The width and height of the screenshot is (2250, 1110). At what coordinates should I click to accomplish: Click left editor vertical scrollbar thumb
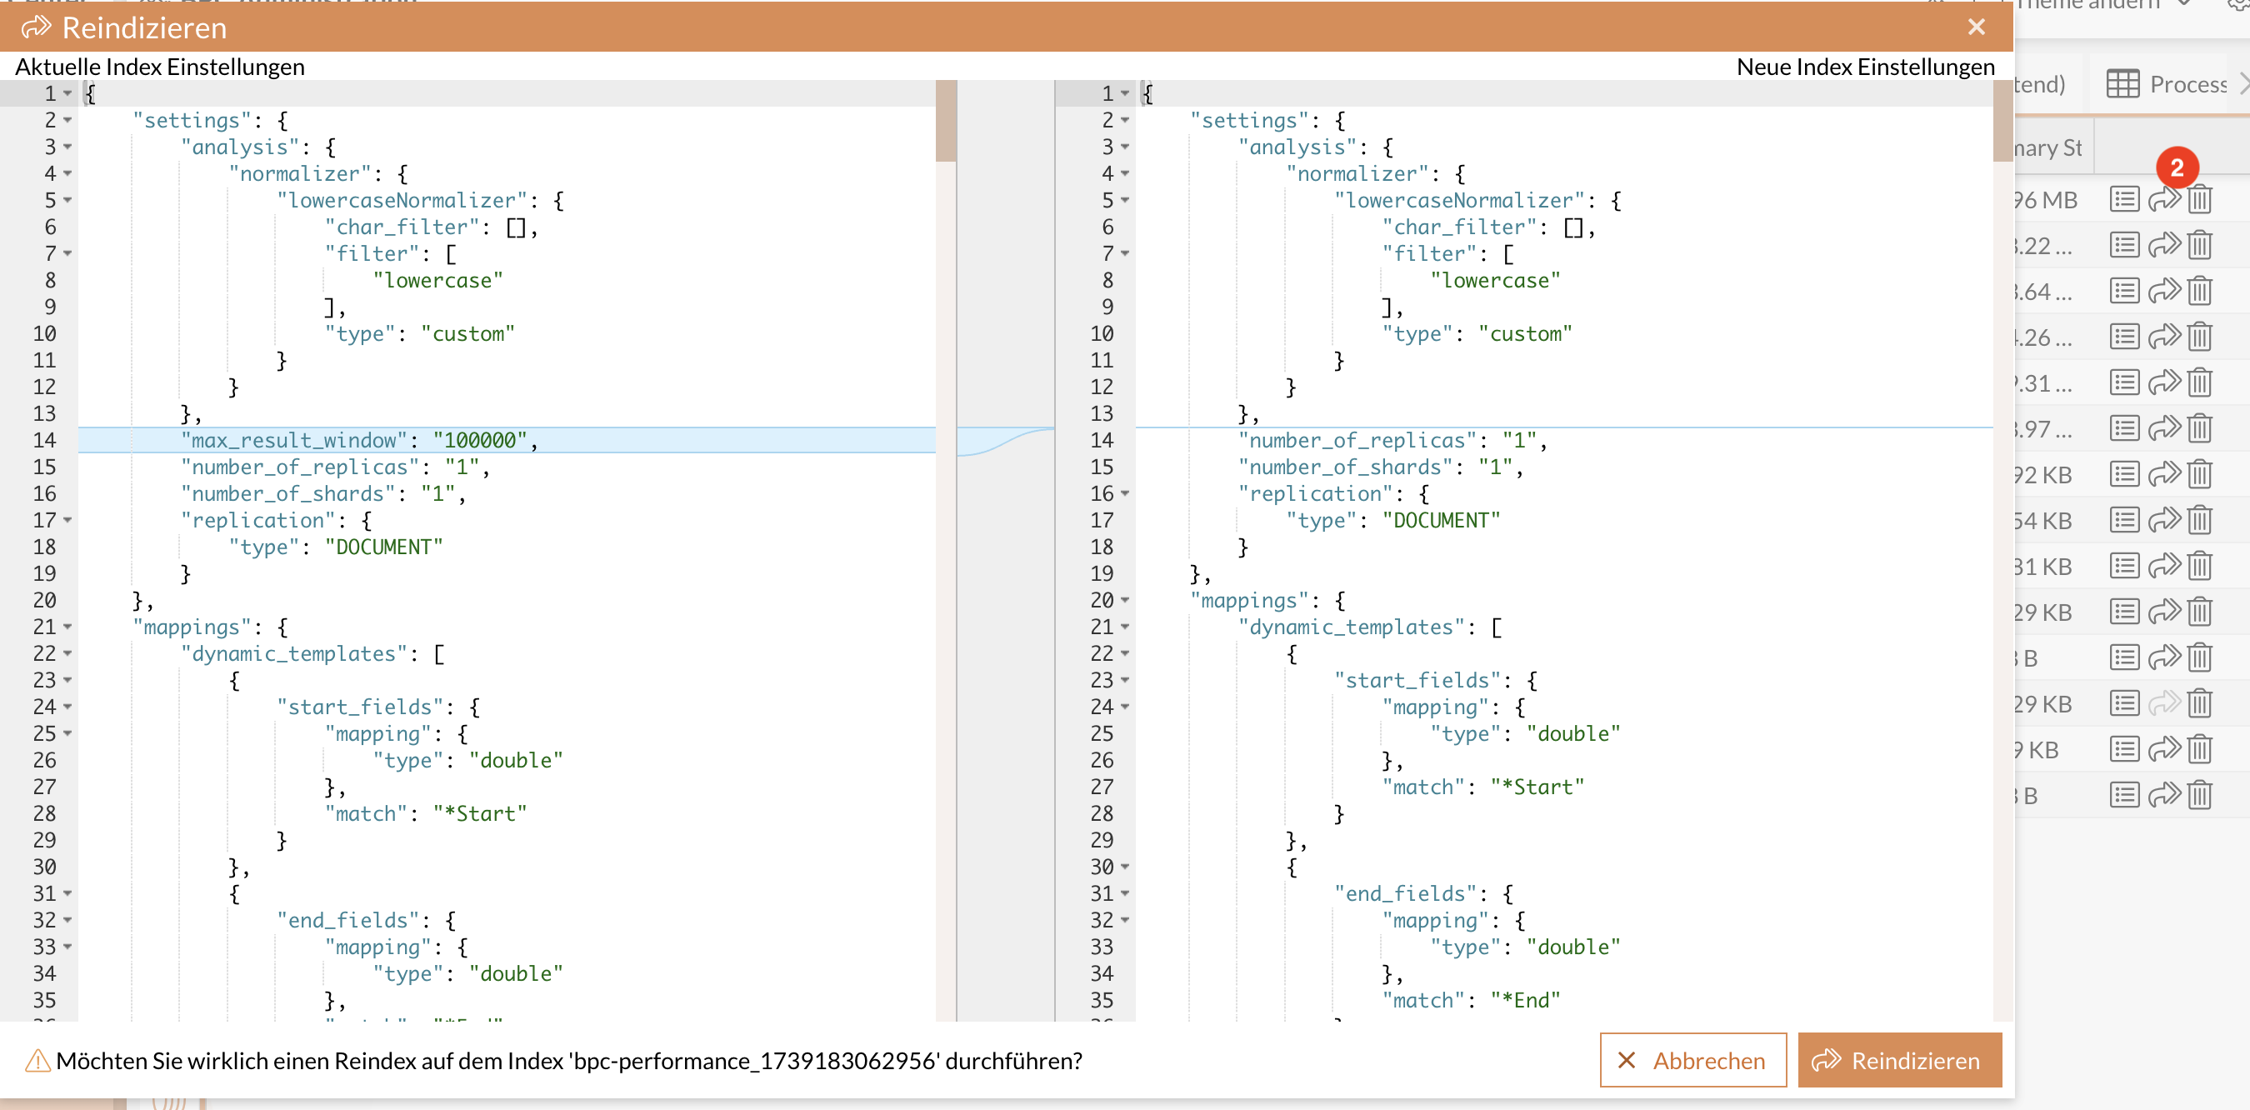click(x=945, y=122)
